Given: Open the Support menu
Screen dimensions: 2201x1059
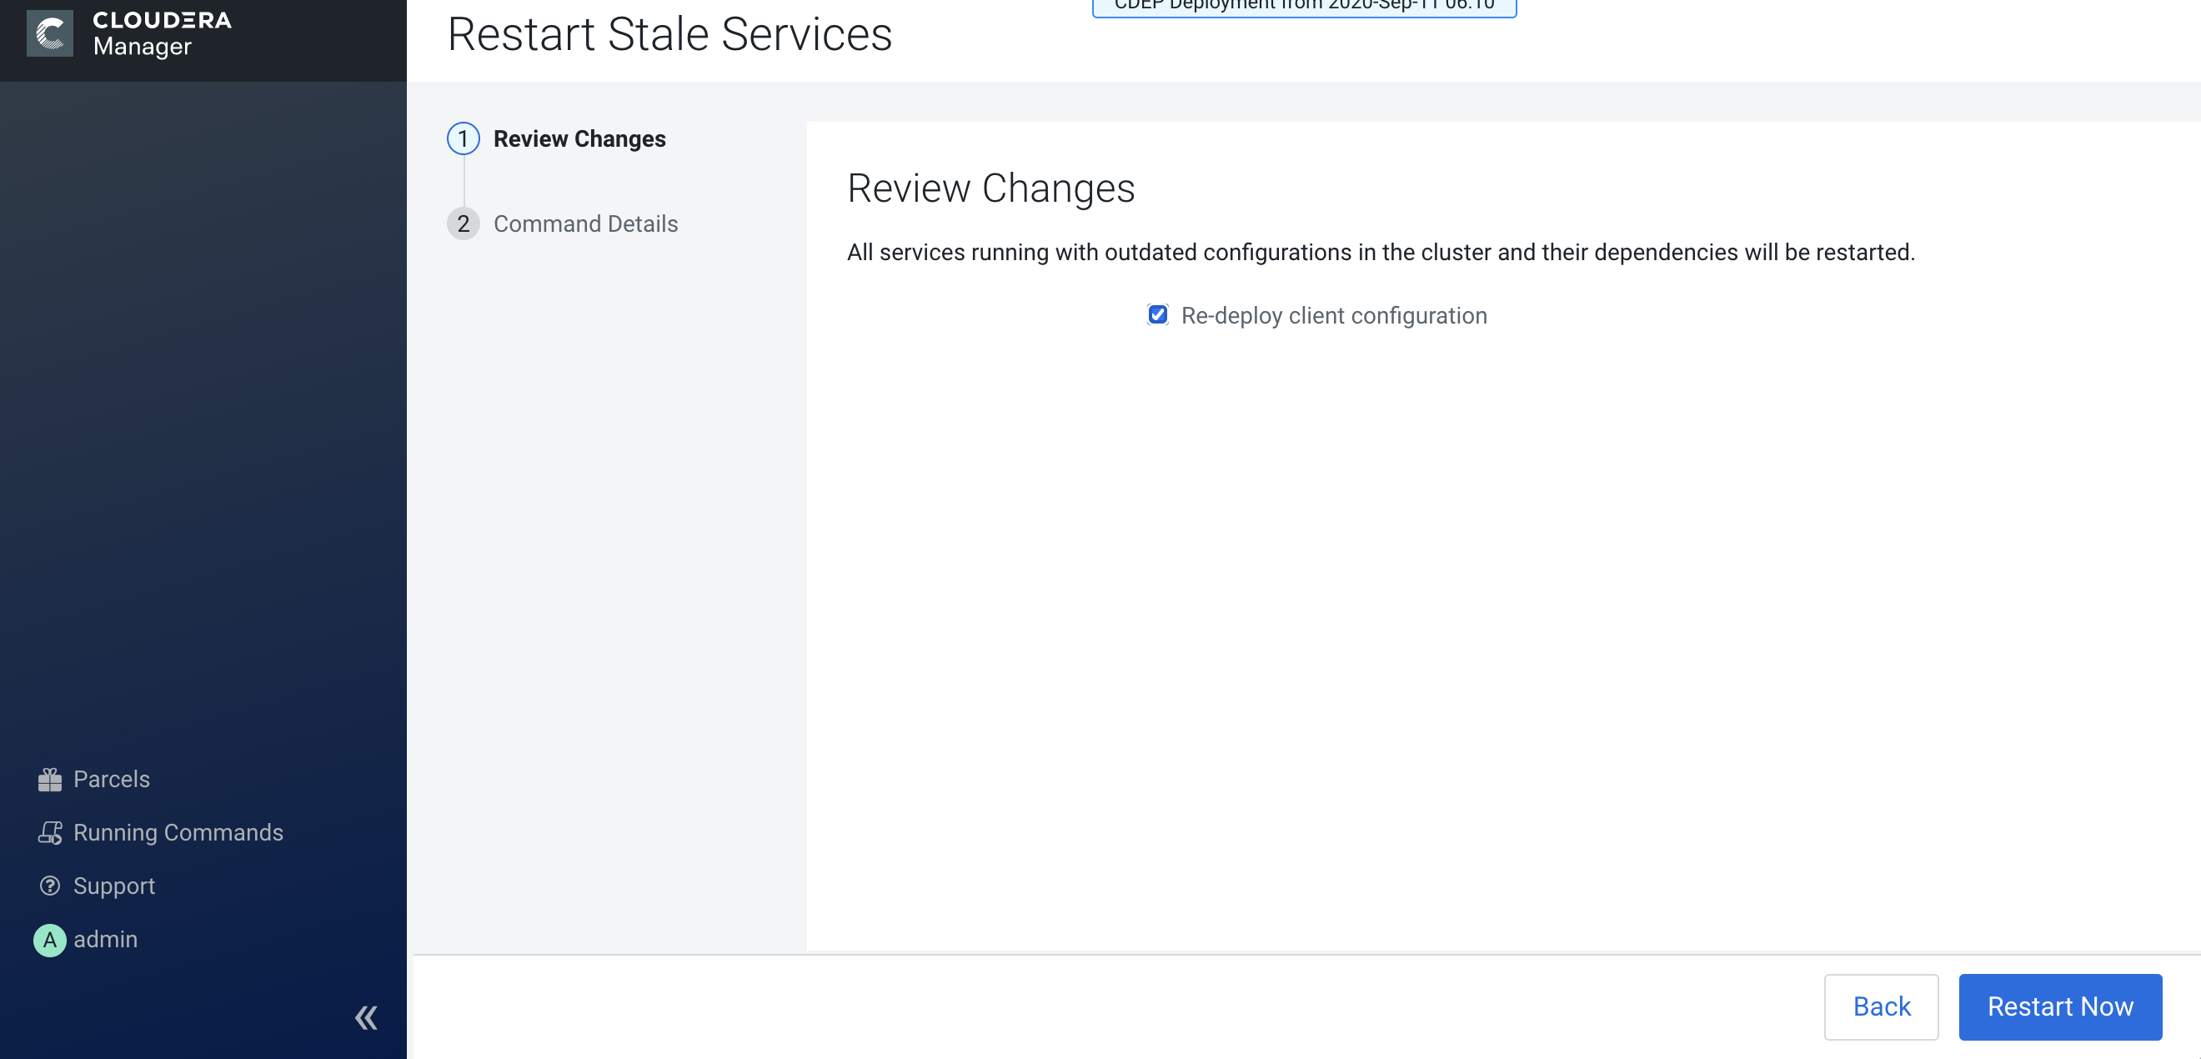Looking at the screenshot, I should [x=113, y=886].
